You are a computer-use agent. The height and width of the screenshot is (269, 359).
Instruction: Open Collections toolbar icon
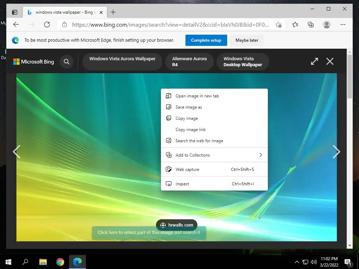tap(311, 25)
